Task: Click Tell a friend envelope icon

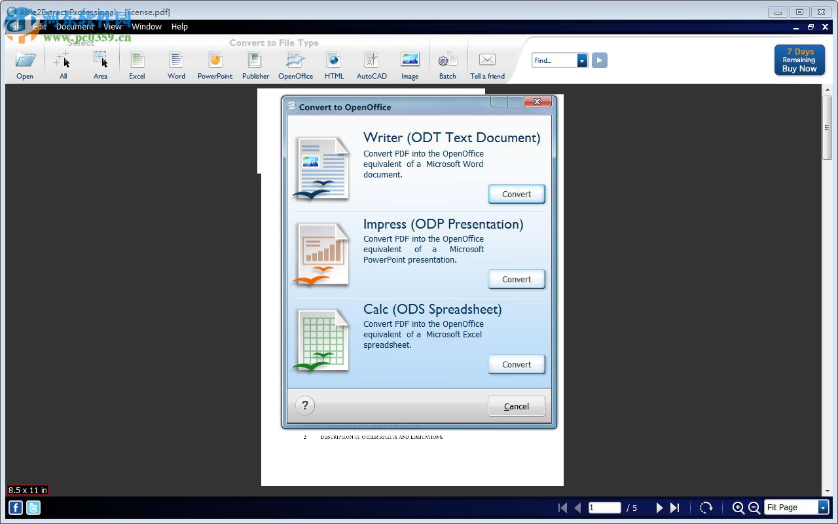Action: pos(487,60)
